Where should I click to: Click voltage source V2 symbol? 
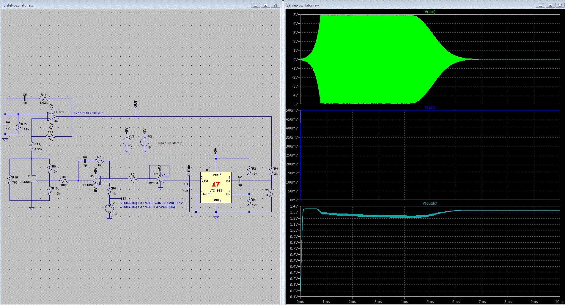point(145,142)
